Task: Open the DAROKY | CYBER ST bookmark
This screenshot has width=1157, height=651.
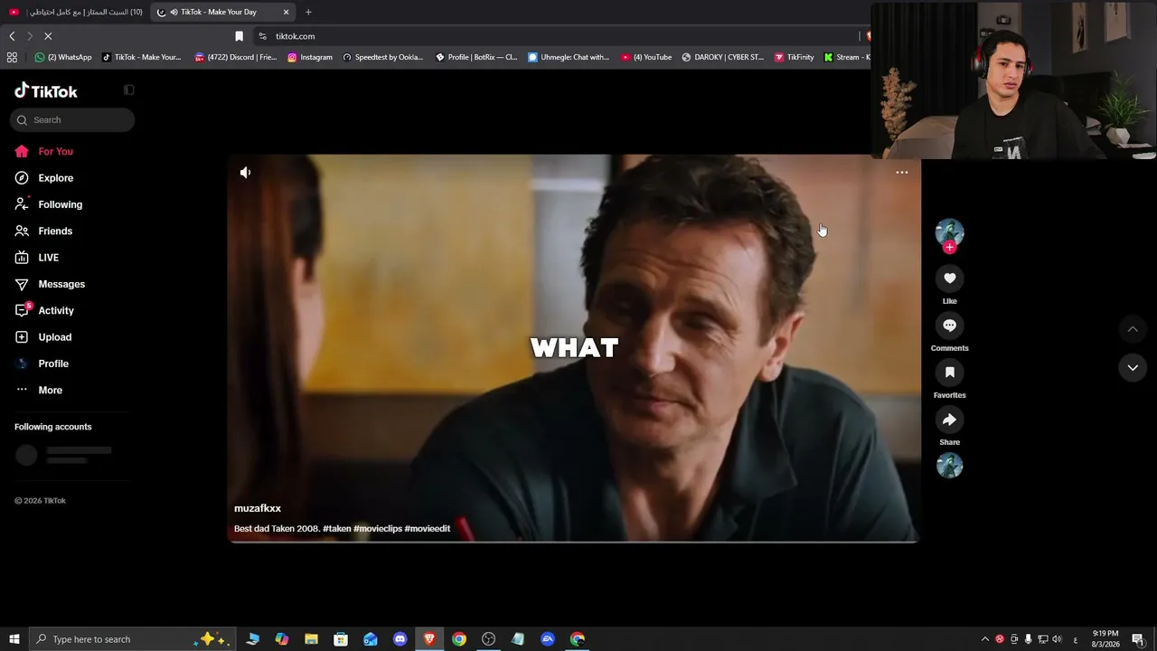Action: 723,57
